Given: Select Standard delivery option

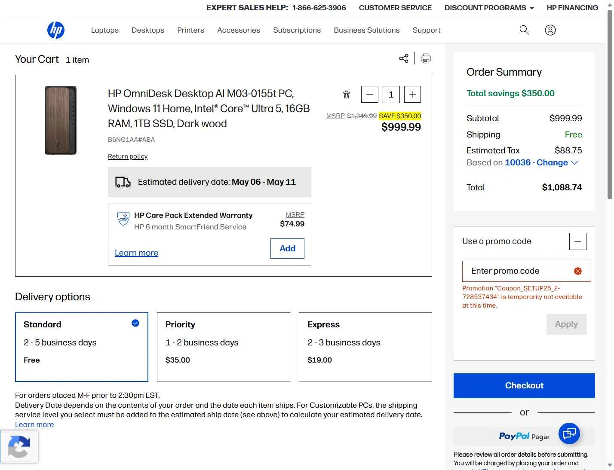Looking at the screenshot, I should (82, 347).
